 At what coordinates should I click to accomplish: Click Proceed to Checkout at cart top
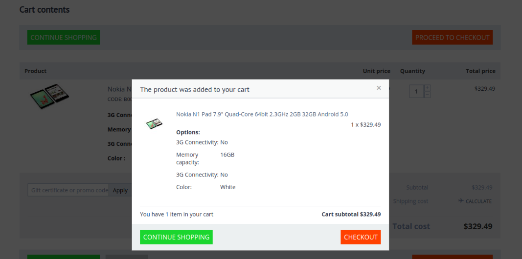coord(453,38)
